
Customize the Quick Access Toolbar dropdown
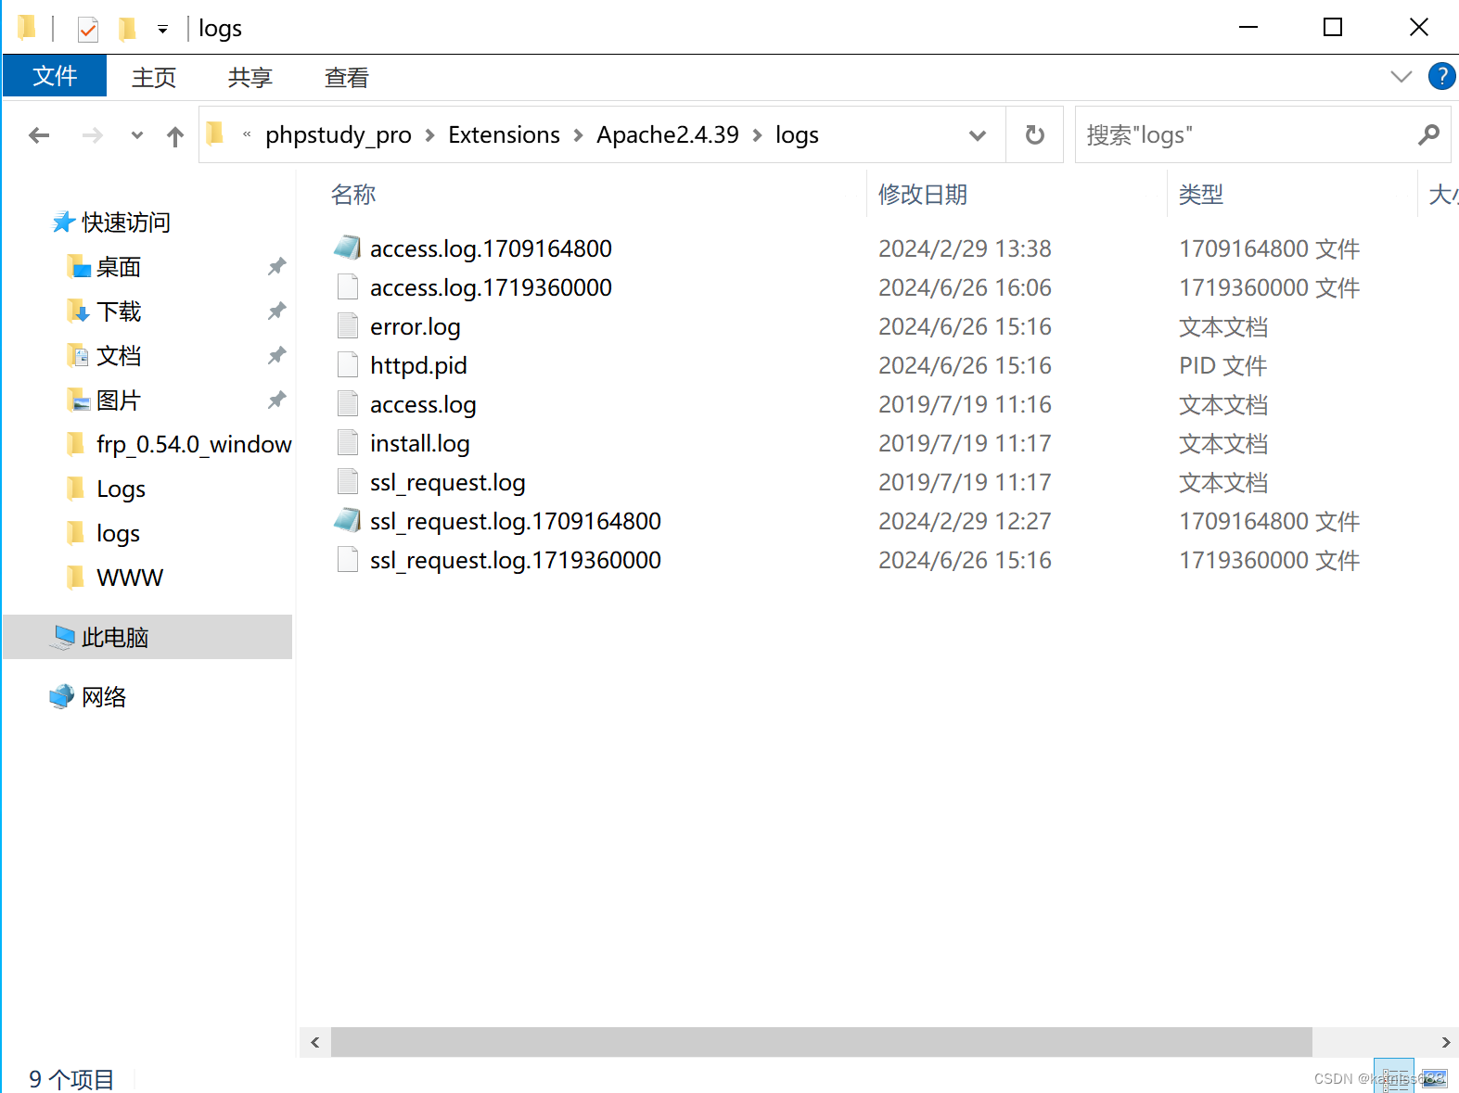[162, 30]
